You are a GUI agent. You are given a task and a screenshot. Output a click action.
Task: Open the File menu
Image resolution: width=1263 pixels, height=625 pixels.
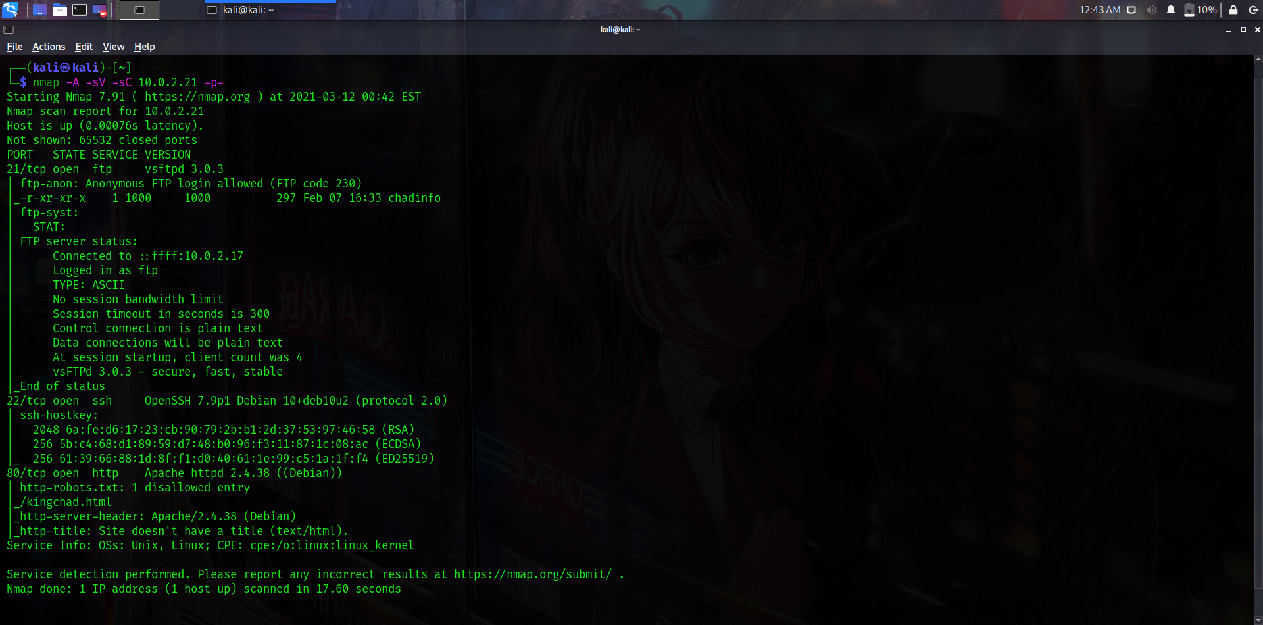[14, 47]
